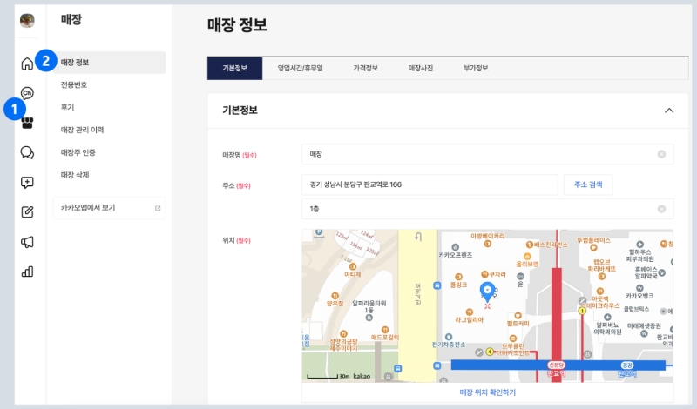The width and height of the screenshot is (697, 409).
Task: Click the 플링크 marker on the map
Action: coord(458,277)
